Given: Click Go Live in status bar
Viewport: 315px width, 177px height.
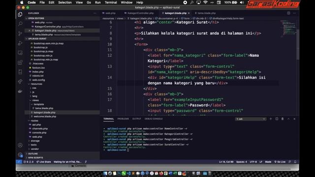Looking at the screenshot, I should [280, 162].
